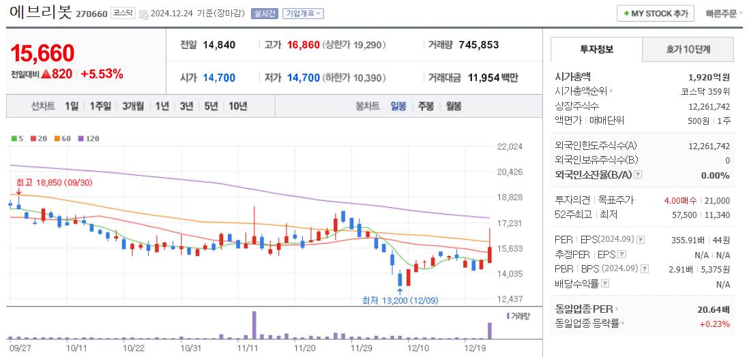Select the 5년 line chart period
Image resolution: width=747 pixels, height=357 pixels.
211,106
